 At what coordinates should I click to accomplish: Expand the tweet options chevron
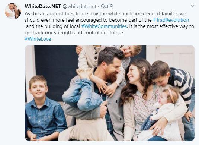(x=193, y=6)
